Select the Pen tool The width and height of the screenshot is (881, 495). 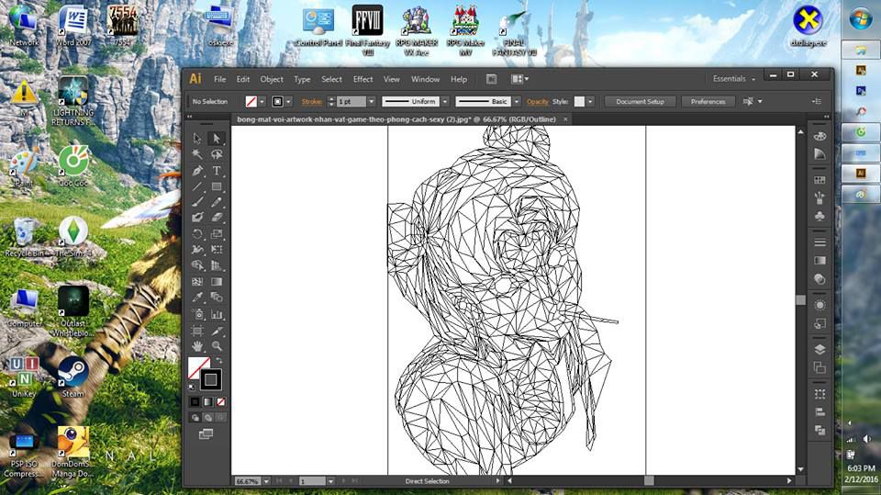pos(197,171)
